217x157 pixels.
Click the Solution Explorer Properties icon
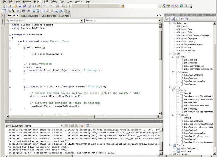(x=167, y=19)
